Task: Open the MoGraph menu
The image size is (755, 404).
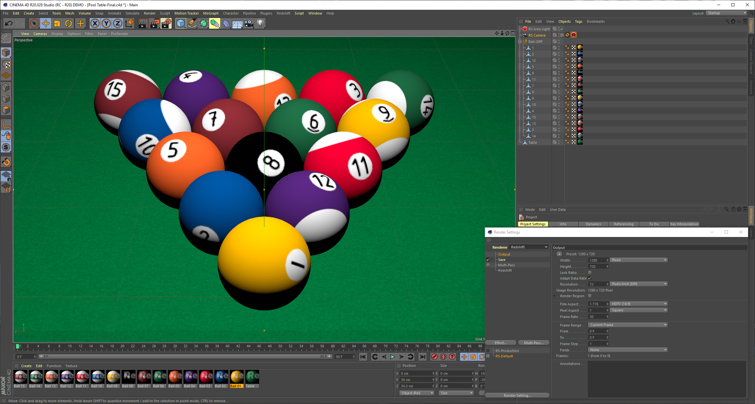Action: (211, 13)
